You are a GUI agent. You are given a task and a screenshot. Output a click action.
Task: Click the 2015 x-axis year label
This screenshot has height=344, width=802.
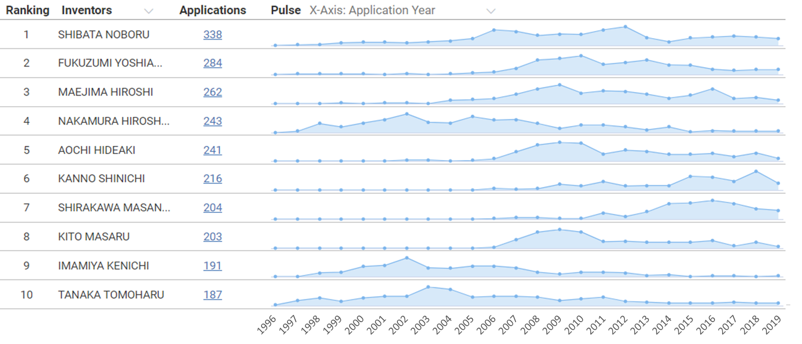coord(683,324)
